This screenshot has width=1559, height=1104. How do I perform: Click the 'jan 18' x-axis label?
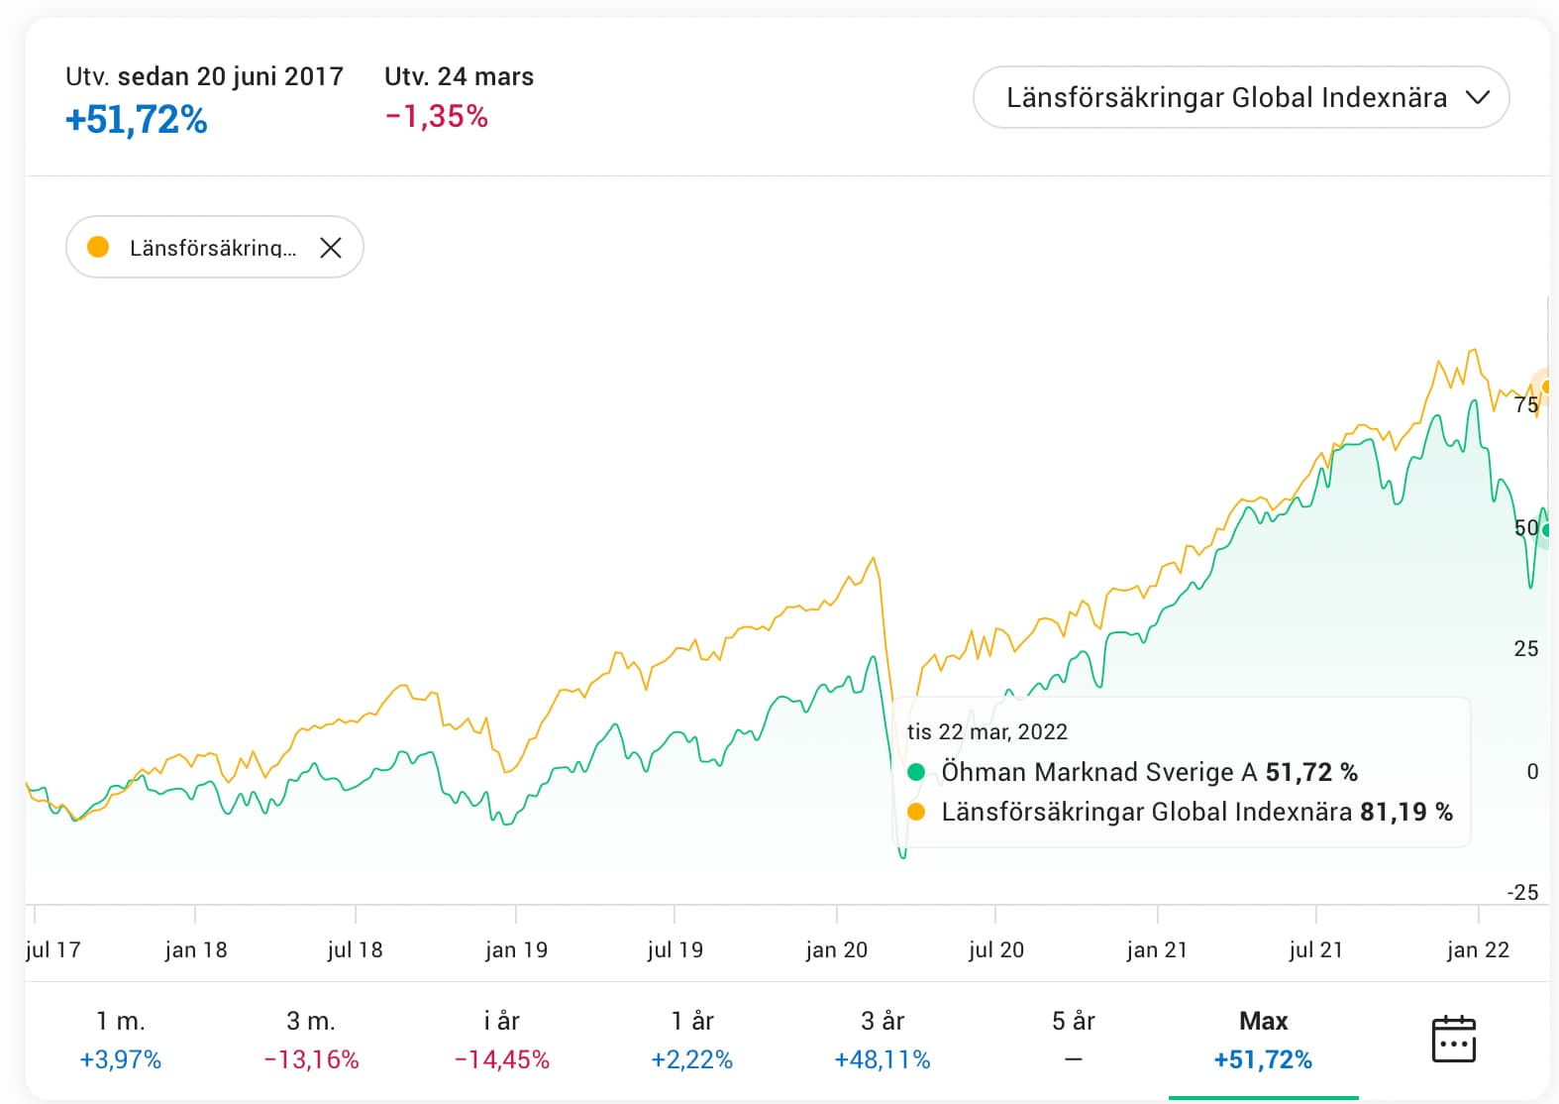[x=196, y=949]
